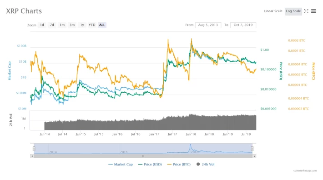Set zoom range to YTD
323x180 pixels.
[92, 25]
